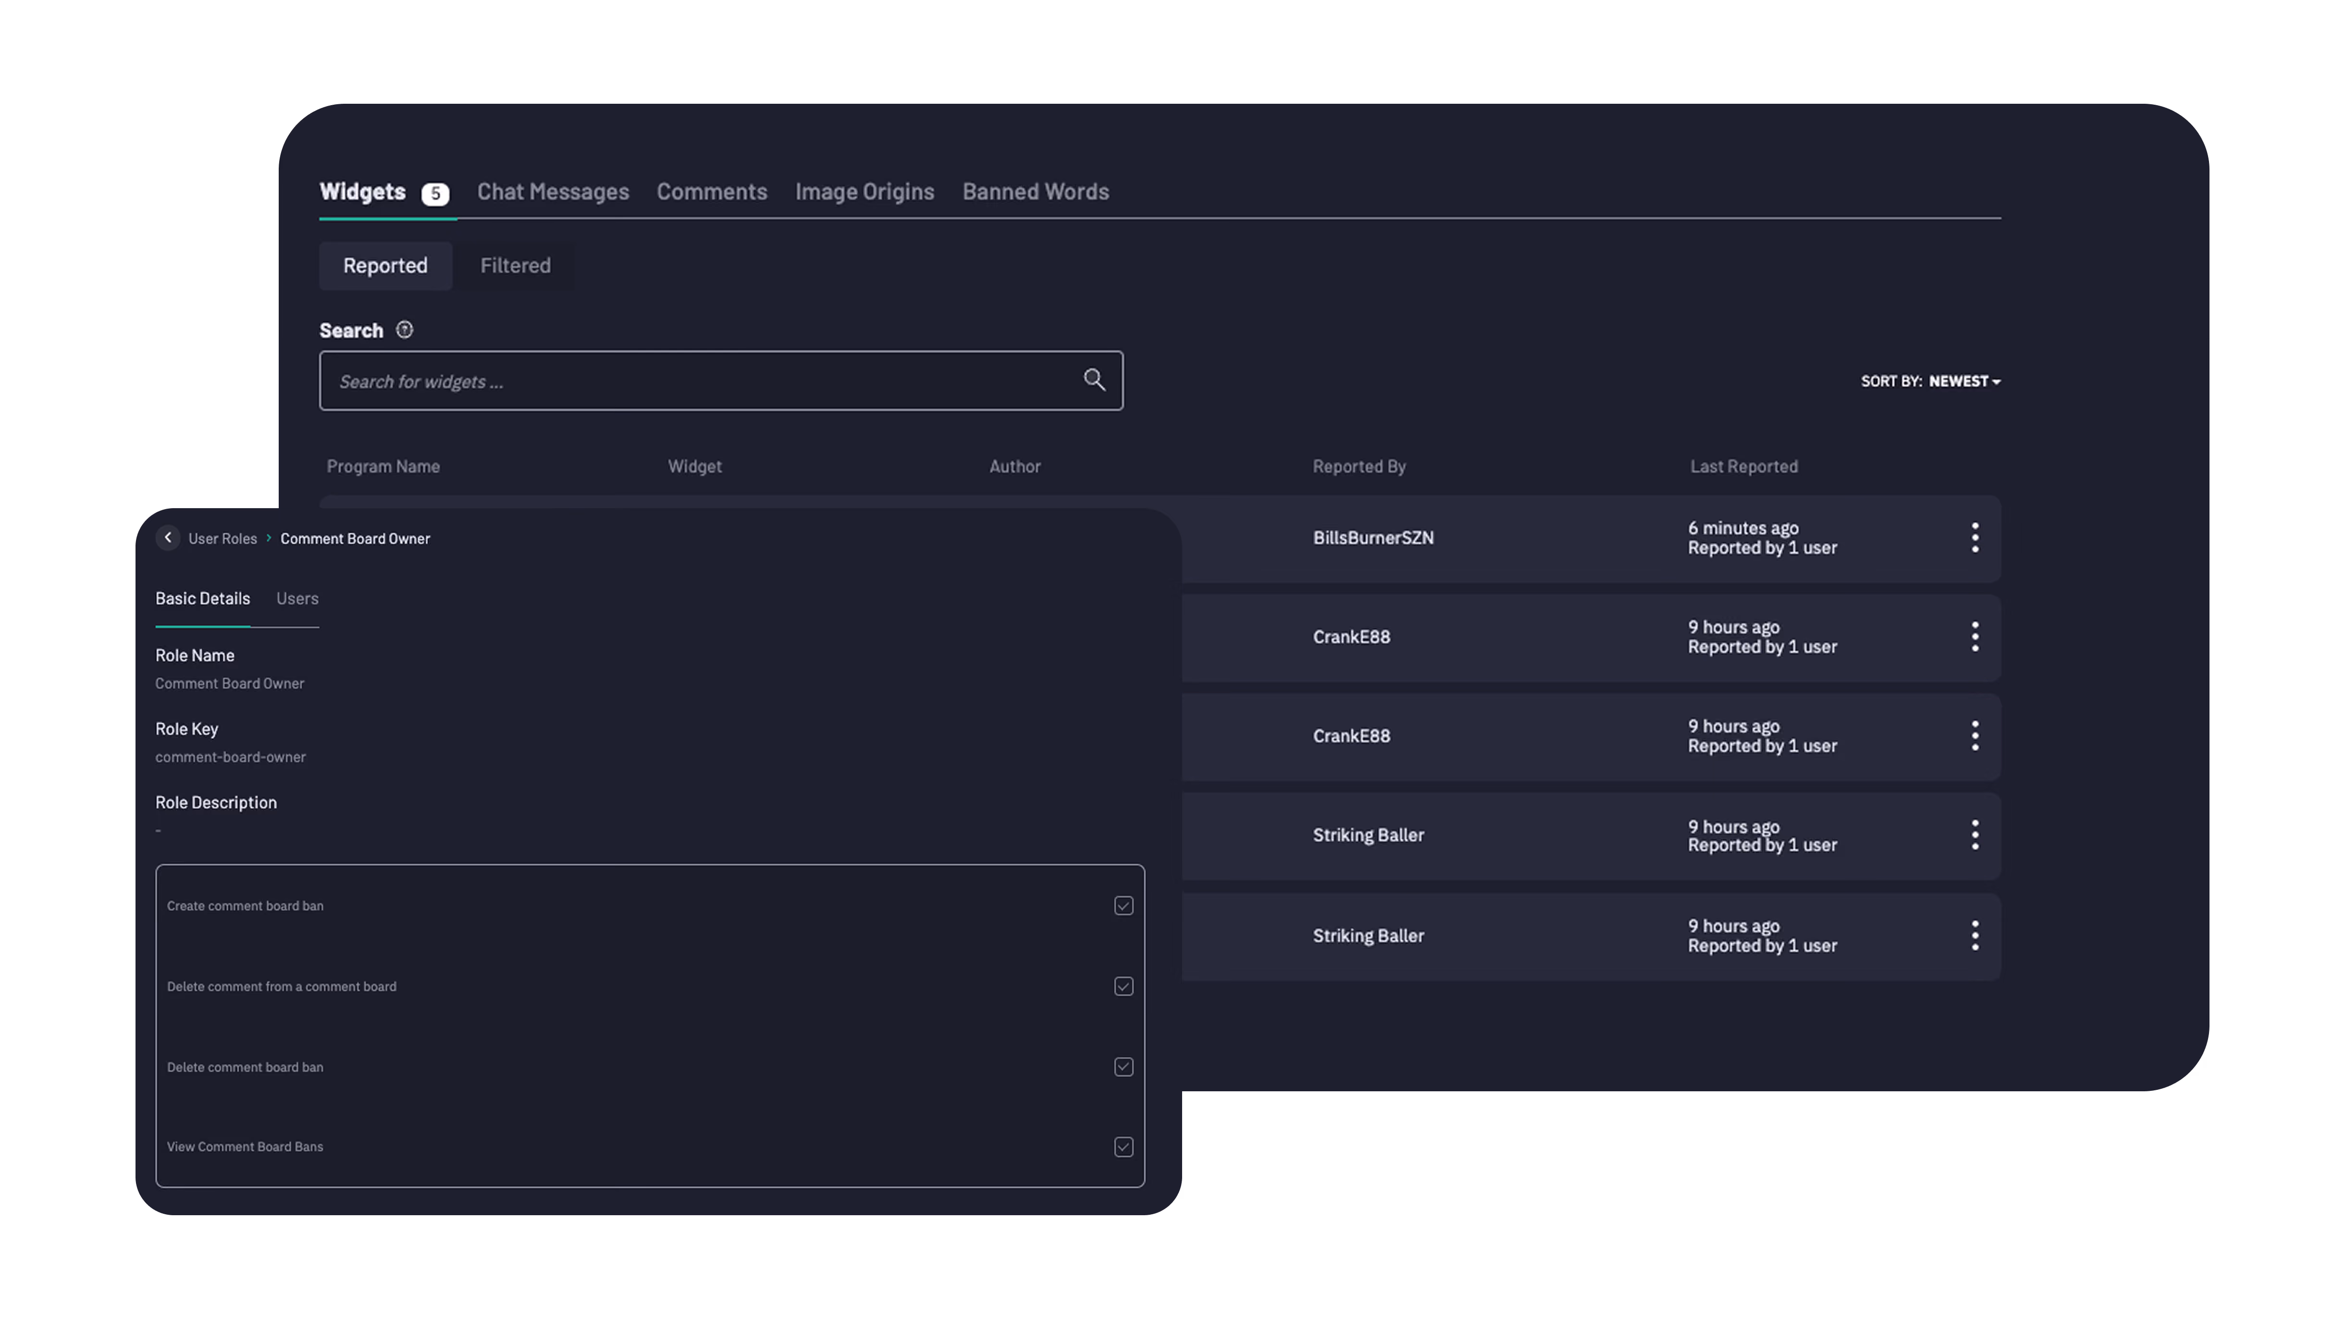Click Reported By column header
Viewport: 2345px width, 1318px height.
pyautogui.click(x=1359, y=467)
